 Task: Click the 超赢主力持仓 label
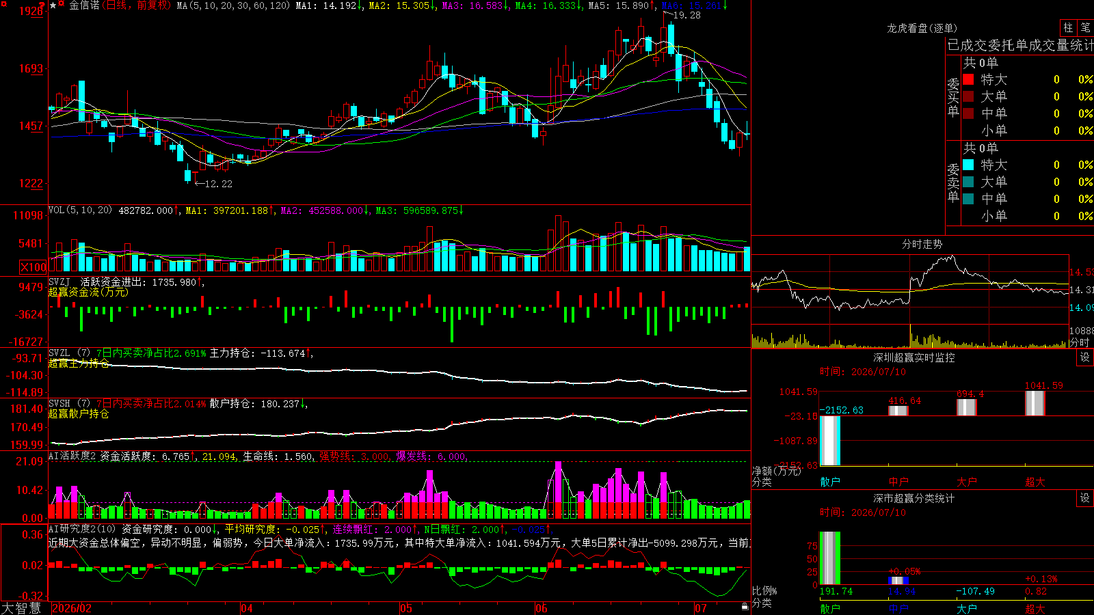click(x=79, y=363)
